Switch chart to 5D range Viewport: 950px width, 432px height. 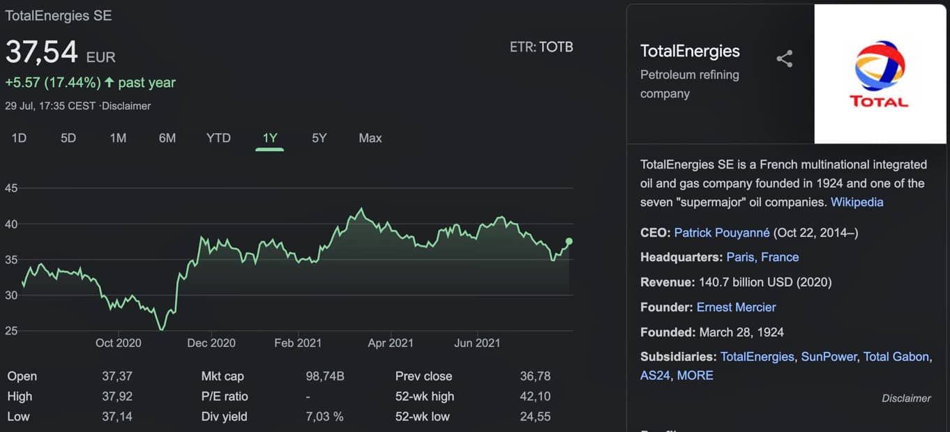click(x=68, y=138)
